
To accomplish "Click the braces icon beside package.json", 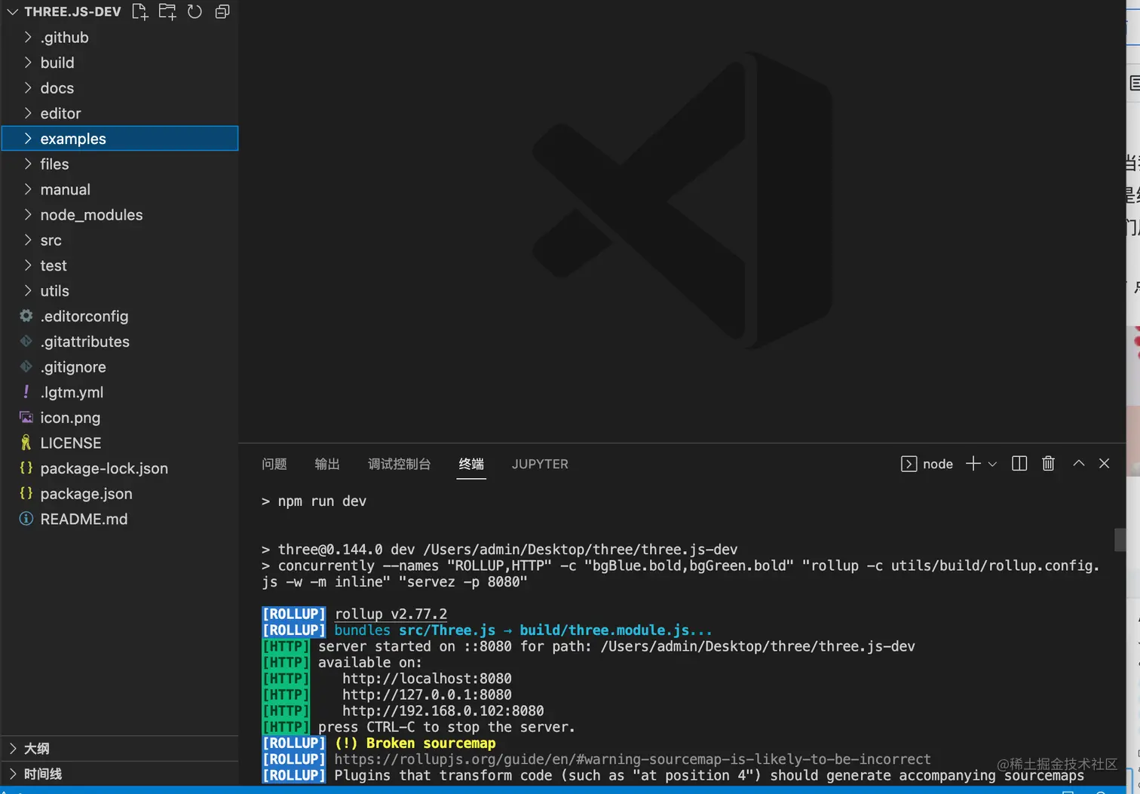I will click(26, 493).
